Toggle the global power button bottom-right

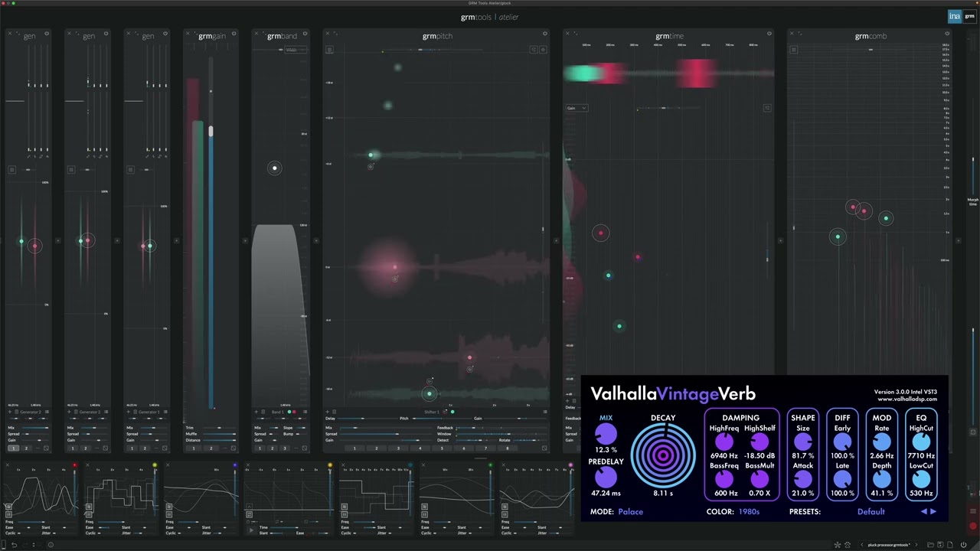click(x=963, y=545)
